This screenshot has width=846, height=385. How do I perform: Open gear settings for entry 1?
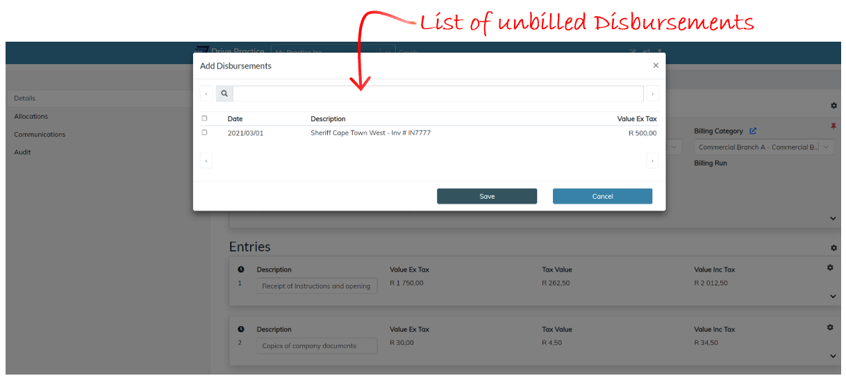830,268
